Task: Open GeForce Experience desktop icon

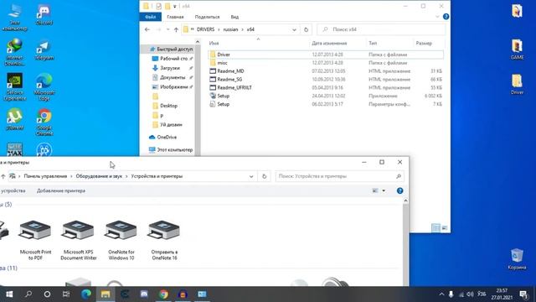Action: pos(15,87)
